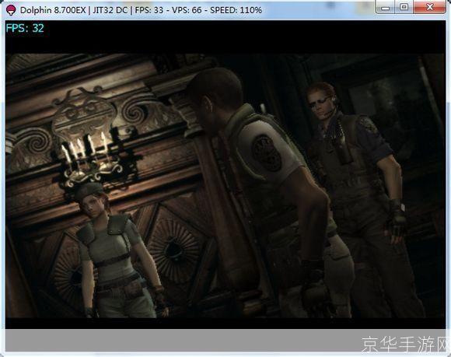Viewport: 451px width, 357px height.
Task: Click inside the game render viewport
Action: coord(226,174)
